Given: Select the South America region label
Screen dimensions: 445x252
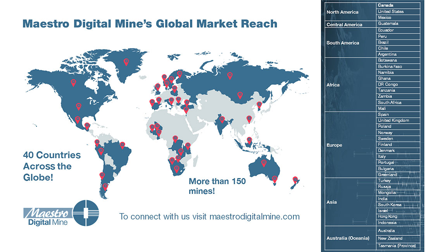Looking at the screenshot, I should [x=343, y=43].
